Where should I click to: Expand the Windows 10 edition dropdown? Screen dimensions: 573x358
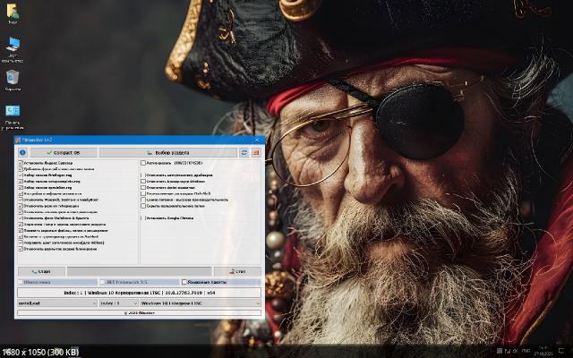[200, 303]
